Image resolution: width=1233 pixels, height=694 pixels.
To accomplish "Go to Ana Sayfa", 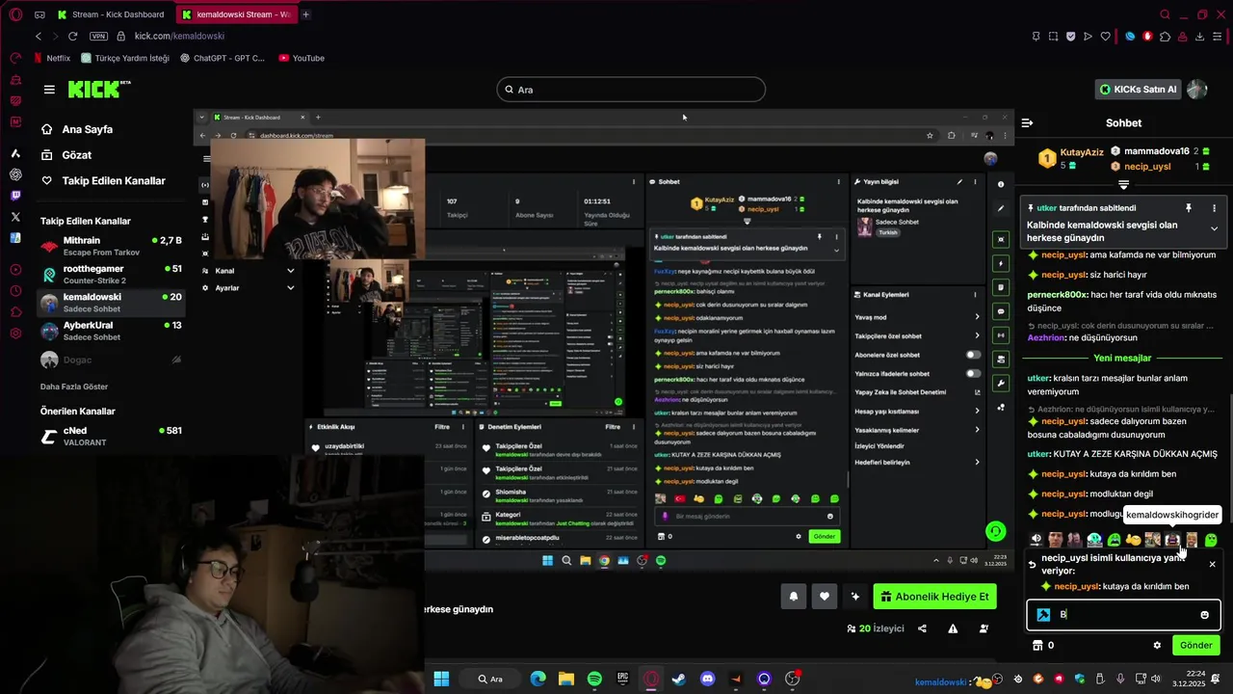I will click(x=77, y=129).
